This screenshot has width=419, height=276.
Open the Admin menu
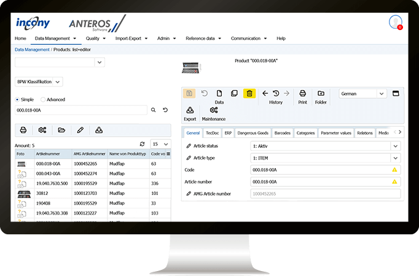pyautogui.click(x=166, y=39)
